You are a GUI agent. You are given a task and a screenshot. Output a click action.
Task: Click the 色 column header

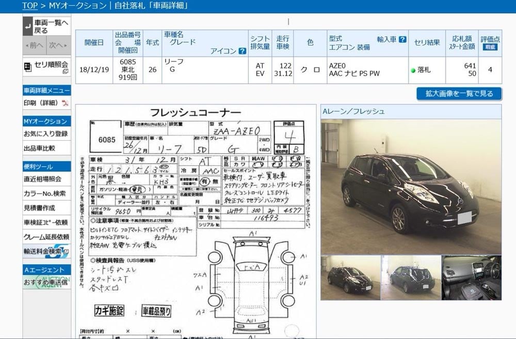coord(310,43)
